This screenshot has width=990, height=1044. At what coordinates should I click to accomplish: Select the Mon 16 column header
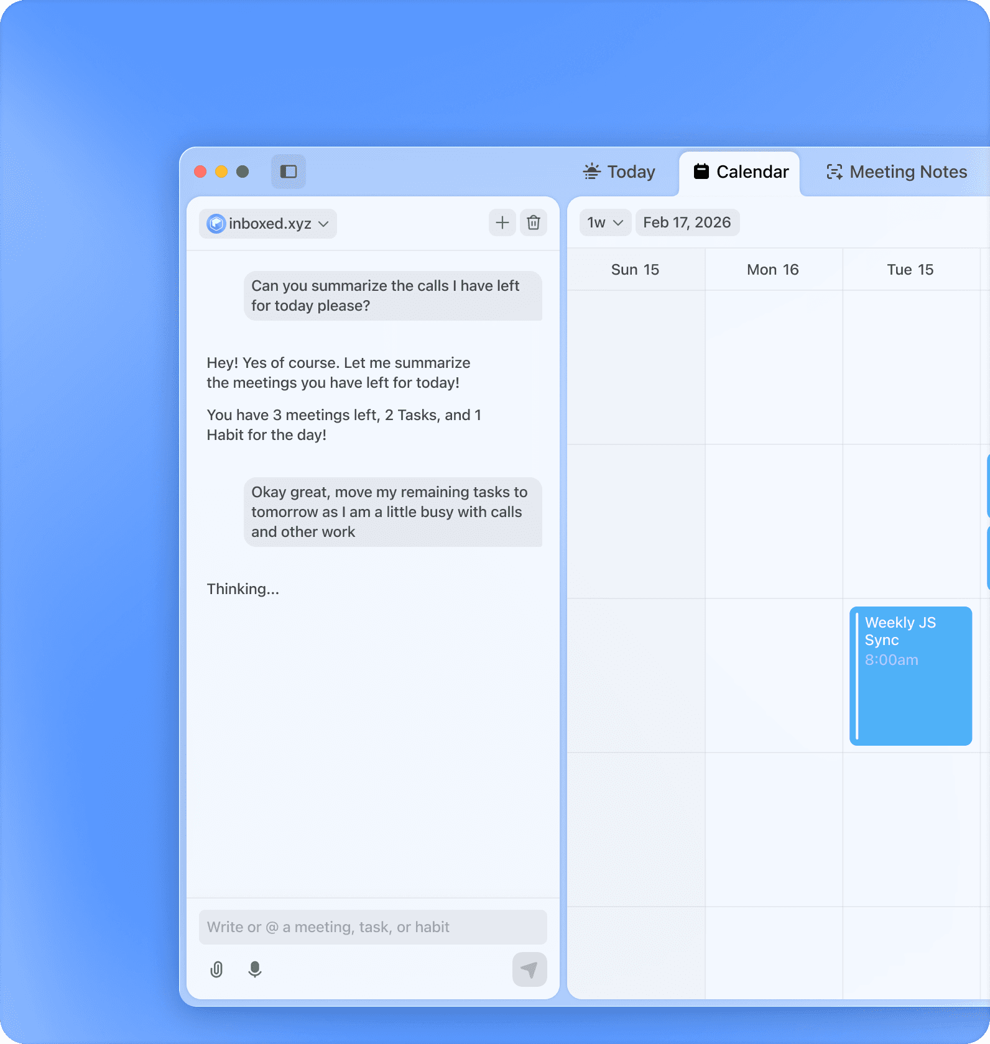click(x=773, y=270)
